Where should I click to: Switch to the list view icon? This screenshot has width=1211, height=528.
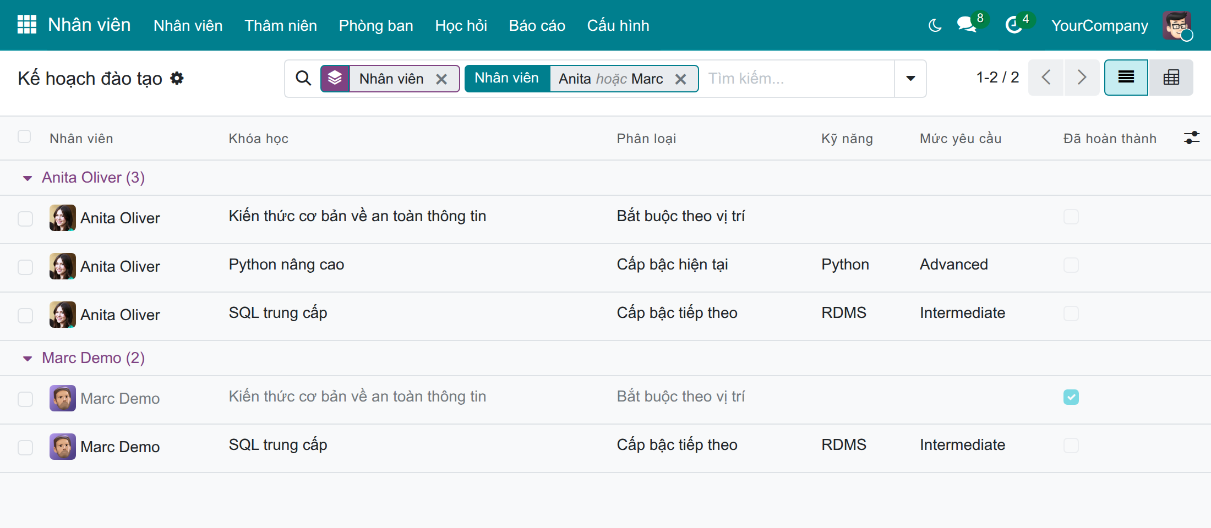pos(1126,78)
